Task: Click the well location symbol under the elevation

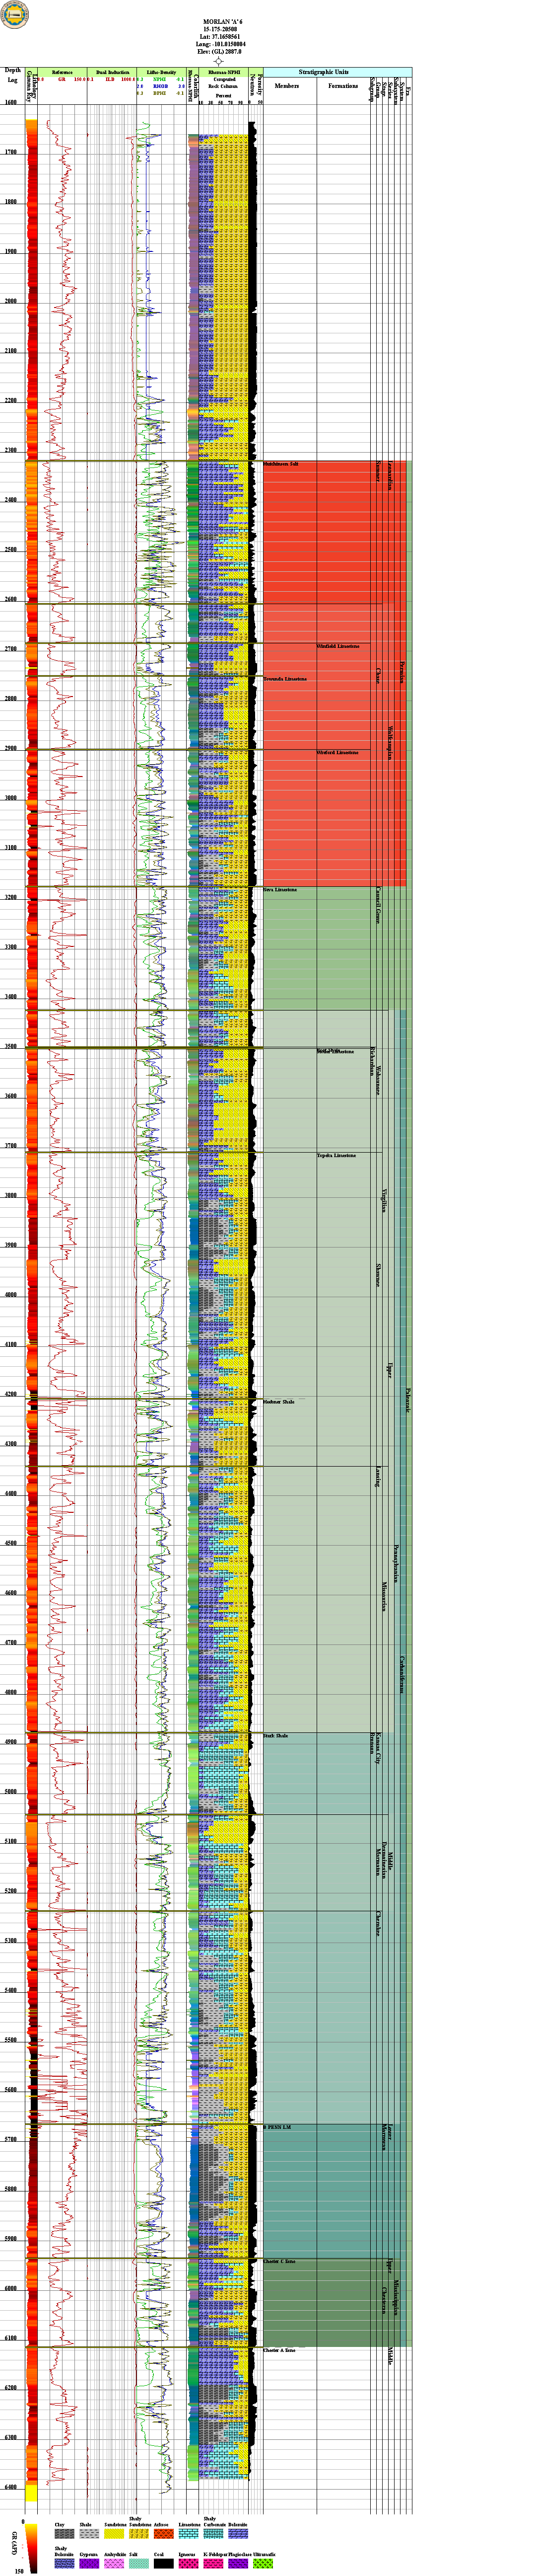Action: point(218,62)
